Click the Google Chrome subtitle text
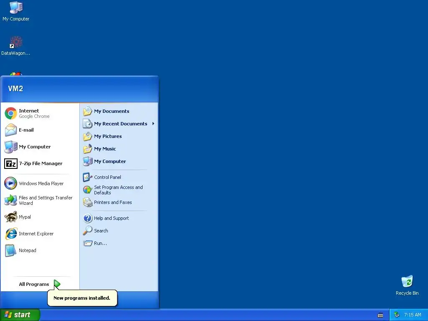The image size is (428, 321). click(x=34, y=116)
